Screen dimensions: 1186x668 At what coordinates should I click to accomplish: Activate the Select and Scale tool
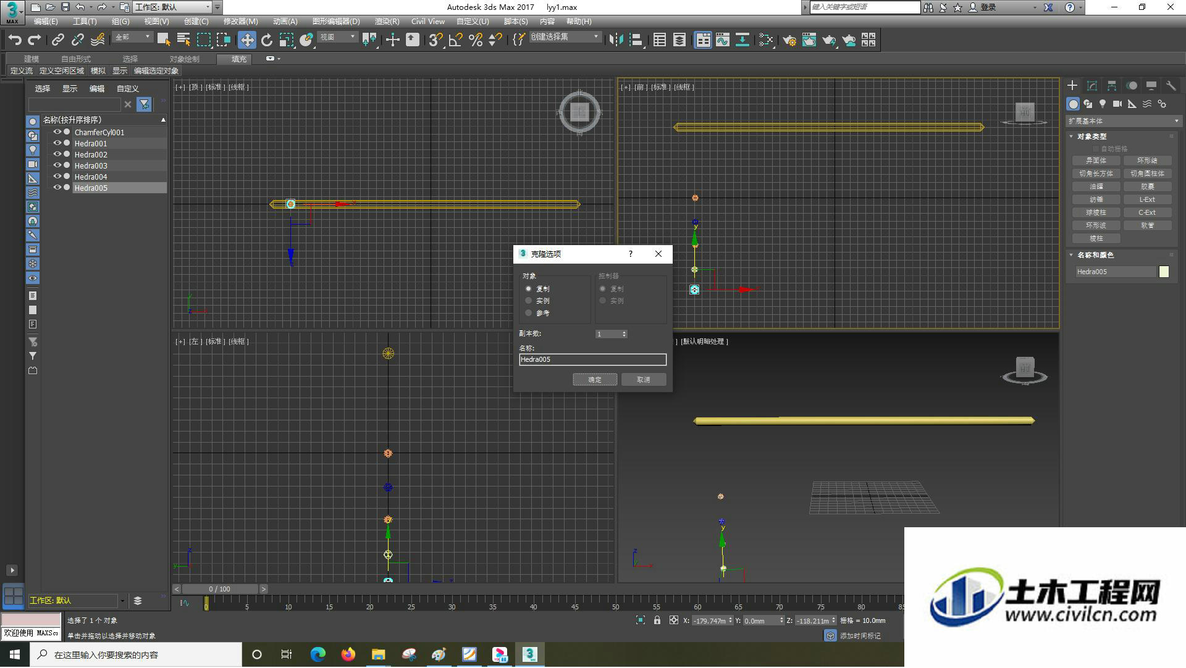click(287, 40)
